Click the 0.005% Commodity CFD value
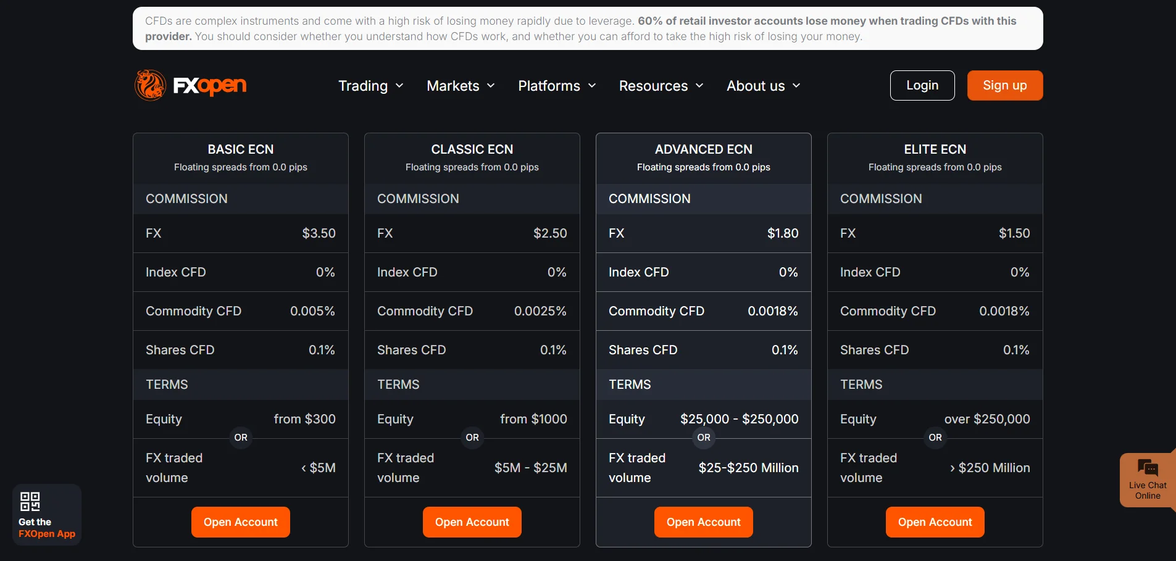The width and height of the screenshot is (1176, 561). [312, 311]
